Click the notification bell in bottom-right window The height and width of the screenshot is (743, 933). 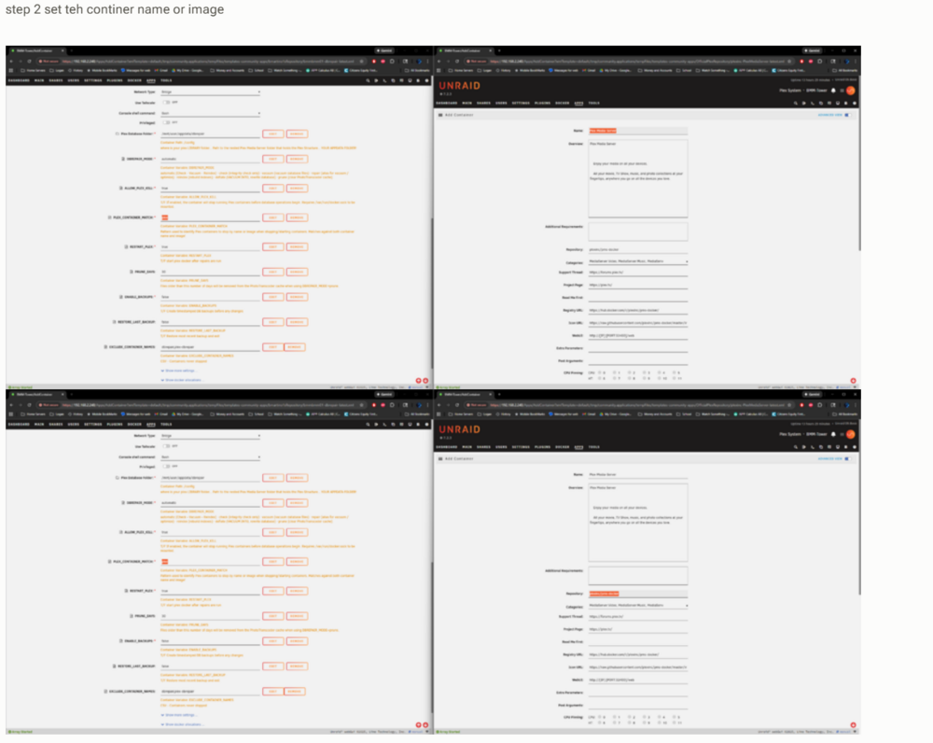833,435
